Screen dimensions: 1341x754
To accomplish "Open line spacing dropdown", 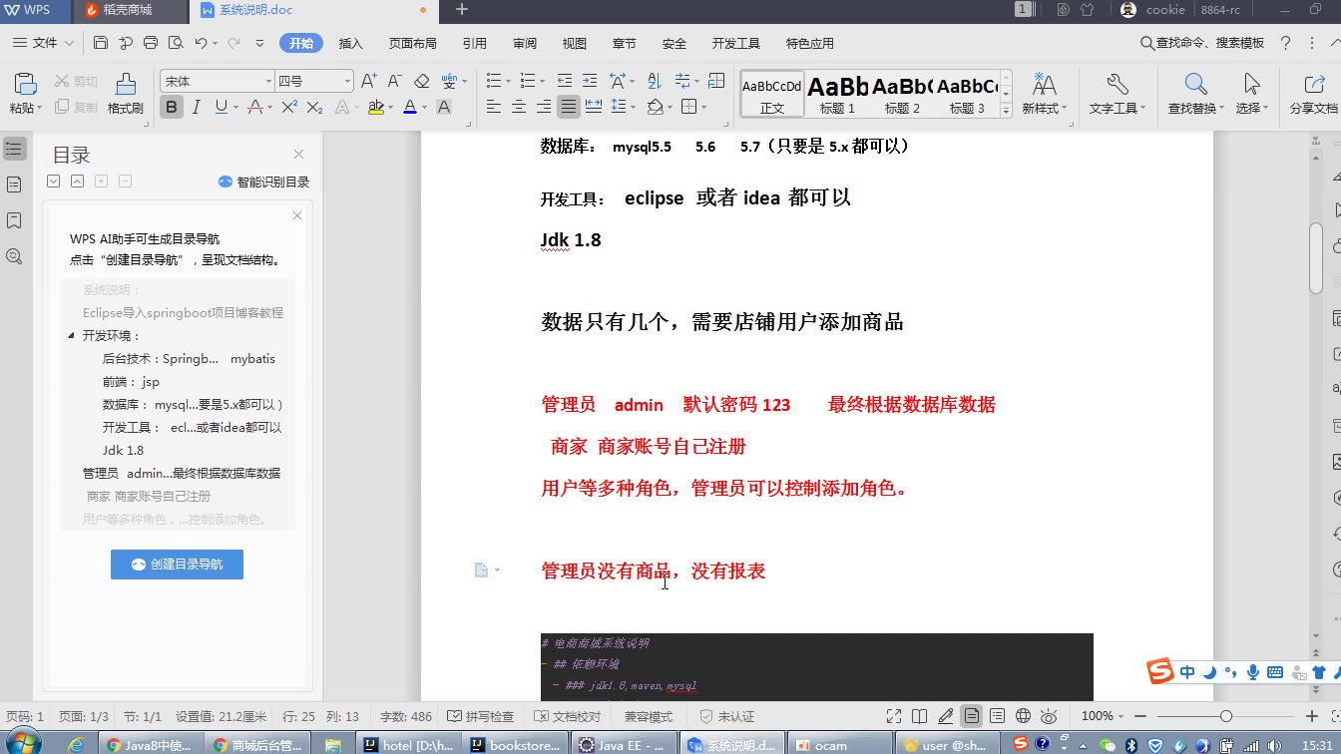I will point(633,107).
